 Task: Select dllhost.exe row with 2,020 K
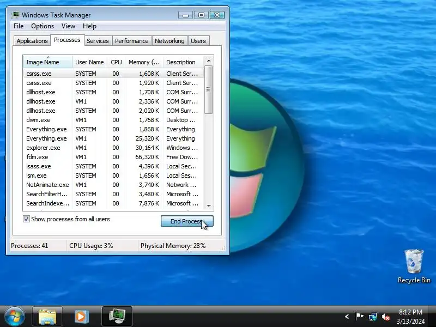tap(113, 111)
